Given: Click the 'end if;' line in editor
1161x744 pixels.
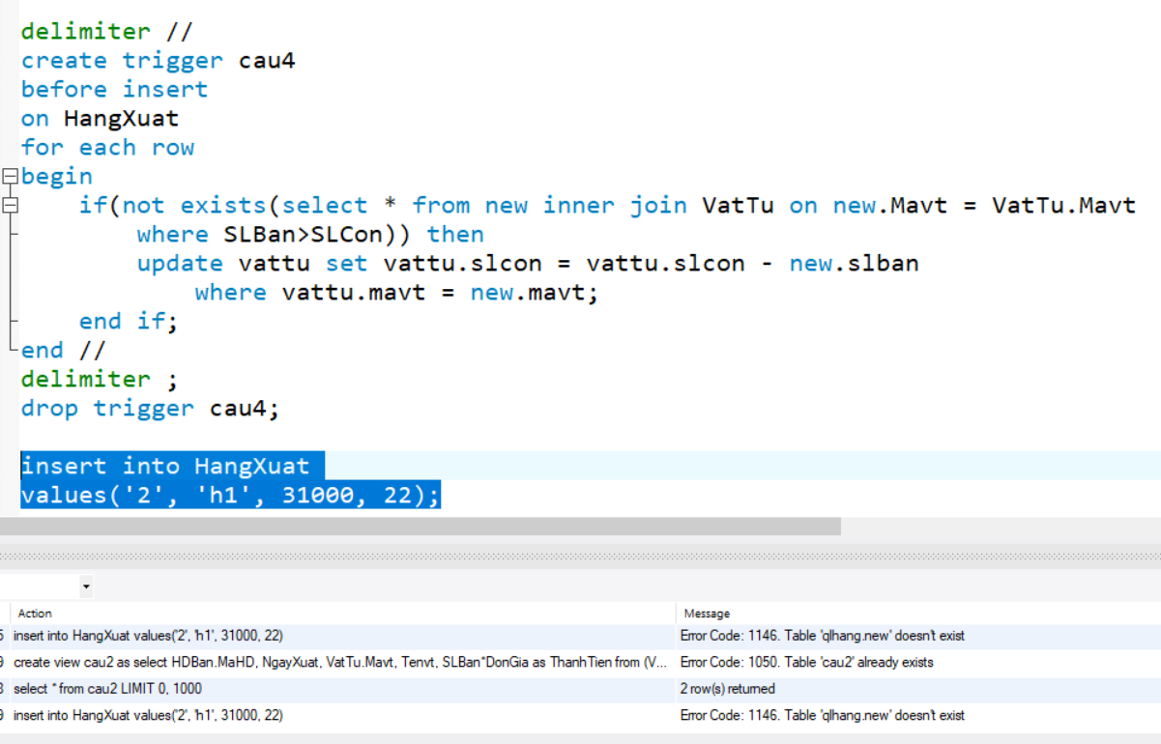Looking at the screenshot, I should pos(129,322).
